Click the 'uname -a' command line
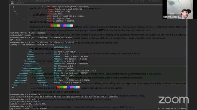The height and width of the screenshot is (110, 197). tap(25, 94)
